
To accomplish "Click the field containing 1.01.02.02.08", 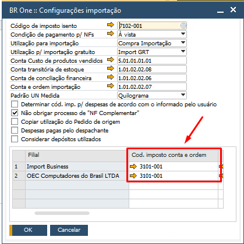I will pos(152,69).
